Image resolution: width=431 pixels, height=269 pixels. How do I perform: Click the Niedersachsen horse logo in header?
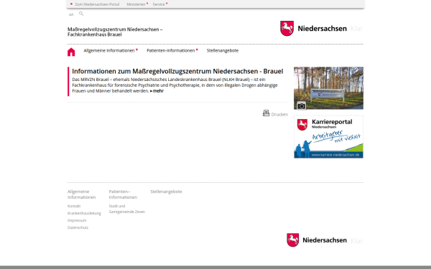coord(287,28)
